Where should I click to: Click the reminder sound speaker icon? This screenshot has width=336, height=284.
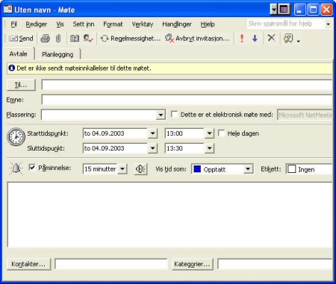[x=140, y=169]
